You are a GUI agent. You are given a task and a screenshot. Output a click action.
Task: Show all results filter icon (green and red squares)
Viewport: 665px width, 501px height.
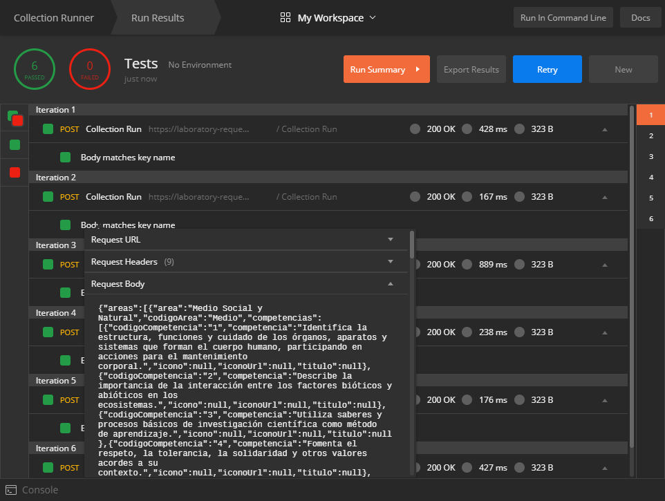[15, 118]
